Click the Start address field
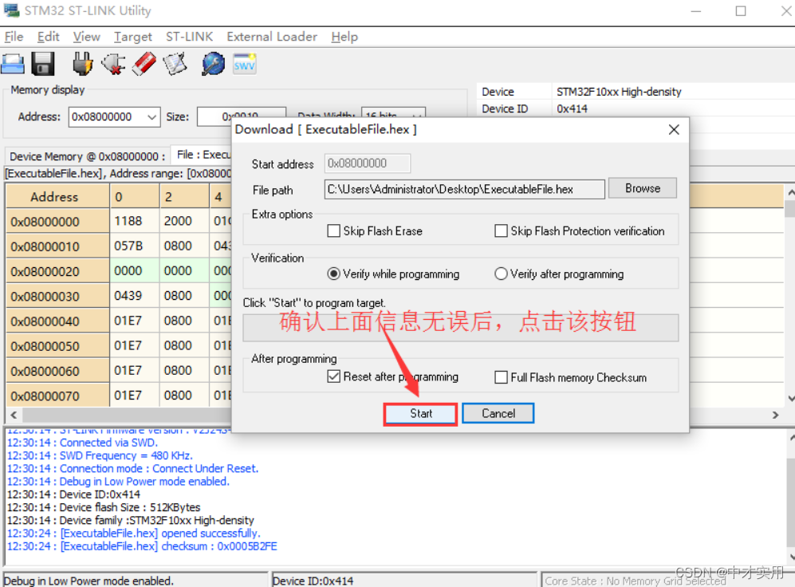The height and width of the screenshot is (587, 795). (367, 163)
